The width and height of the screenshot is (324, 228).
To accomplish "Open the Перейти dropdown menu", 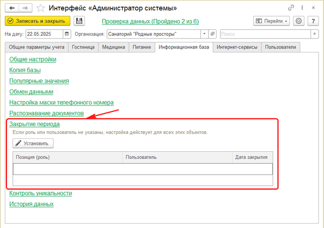I will pos(272,21).
